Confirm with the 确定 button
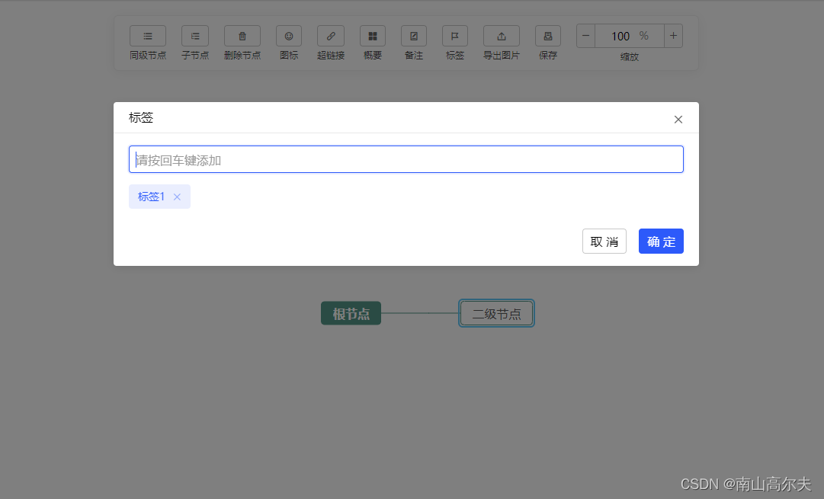Screen dimensions: 824x499 (661, 241)
